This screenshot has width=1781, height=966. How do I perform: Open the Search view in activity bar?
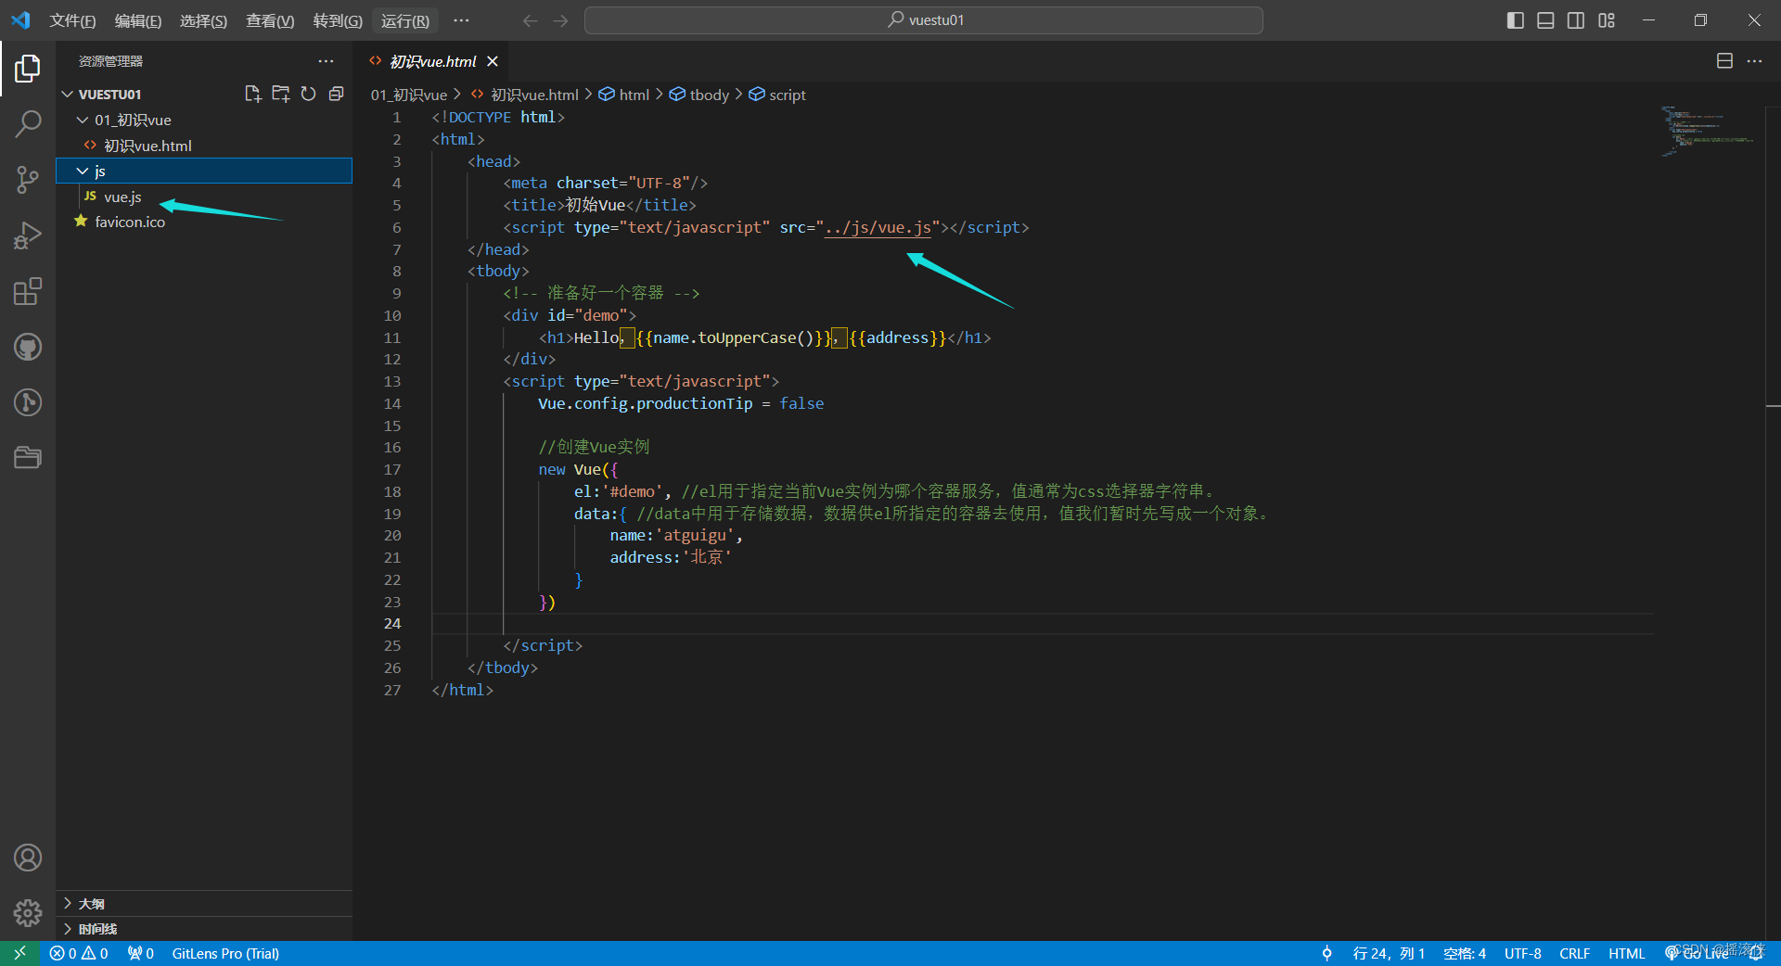[28, 123]
